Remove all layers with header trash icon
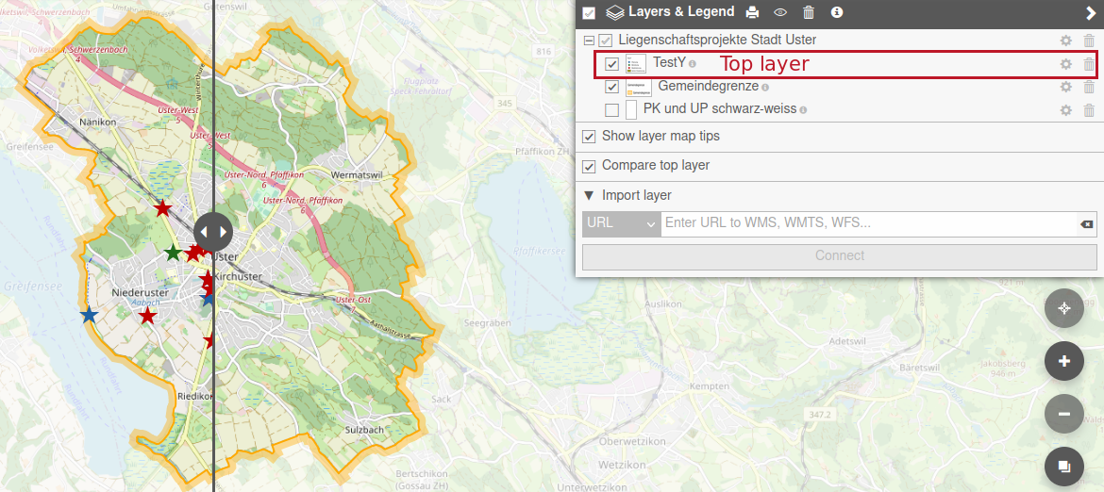The image size is (1104, 492). coord(809,12)
